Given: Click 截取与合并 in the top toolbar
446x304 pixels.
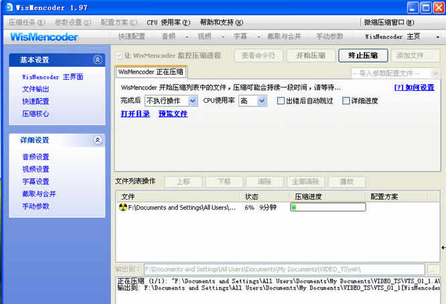Looking at the screenshot, I should coord(284,36).
